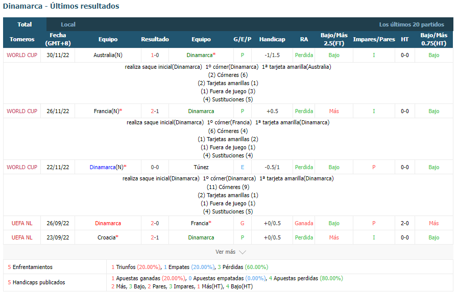458x295 pixels.
Task: Open the 0-0 result against Túnez
Action: (x=155, y=167)
